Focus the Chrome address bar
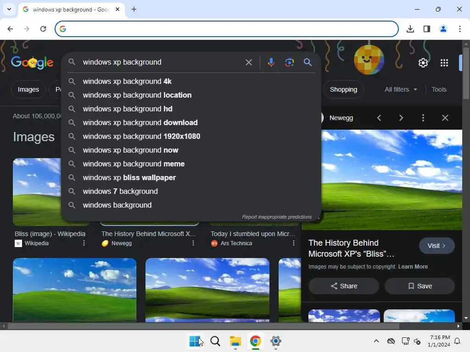This screenshot has height=352, width=470. (227, 29)
